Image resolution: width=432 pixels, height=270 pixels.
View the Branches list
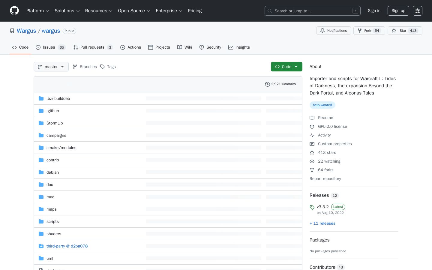coord(85,67)
